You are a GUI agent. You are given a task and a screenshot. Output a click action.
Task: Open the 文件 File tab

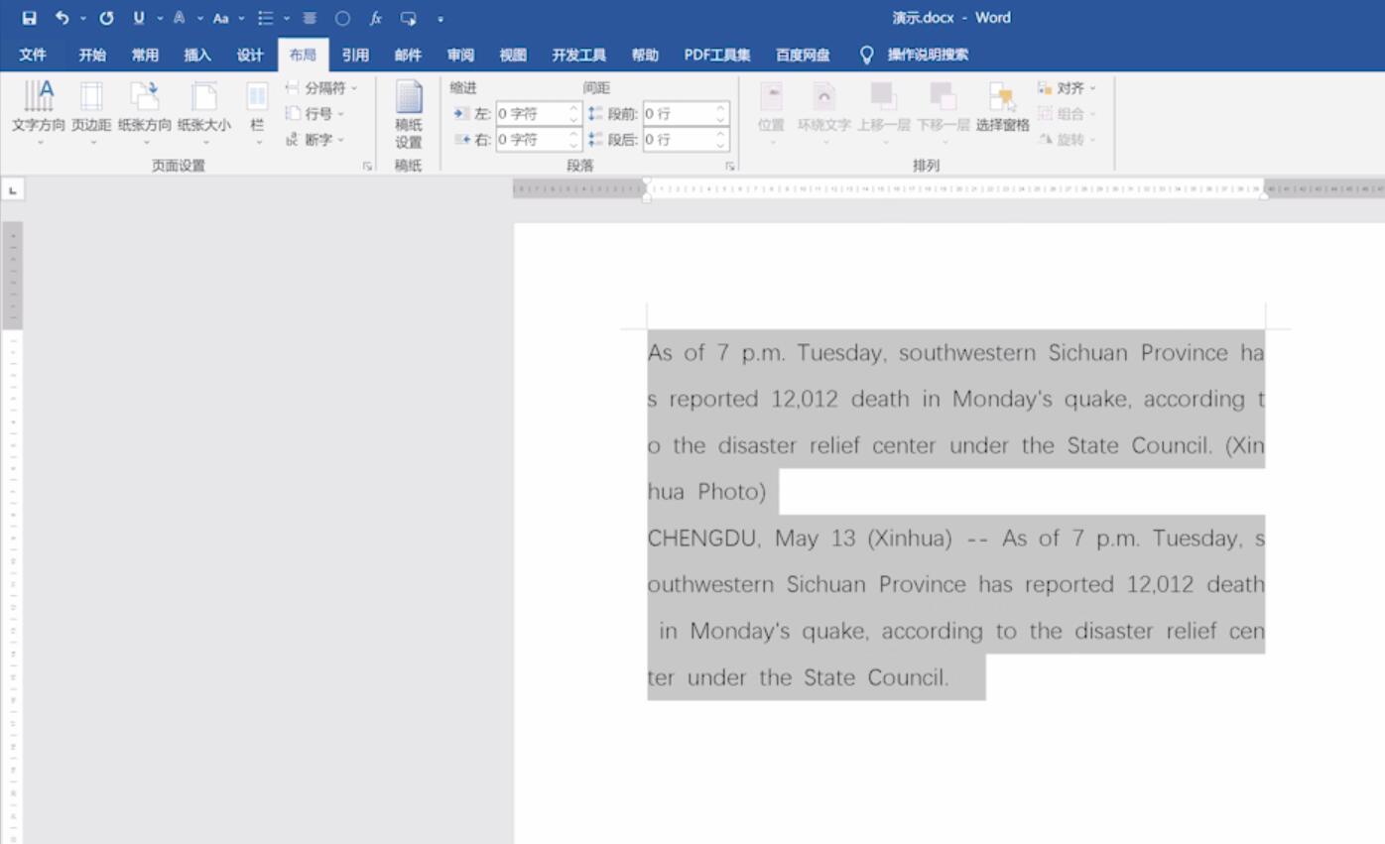pyautogui.click(x=33, y=55)
